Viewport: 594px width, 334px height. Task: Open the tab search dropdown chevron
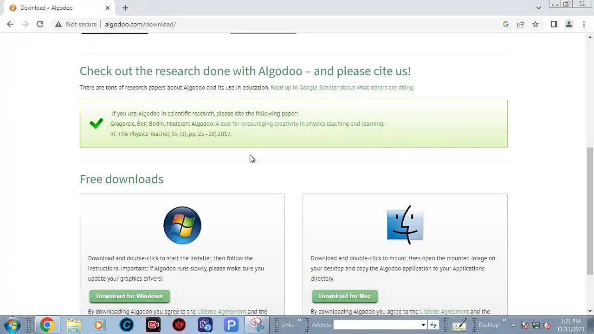coord(538,8)
